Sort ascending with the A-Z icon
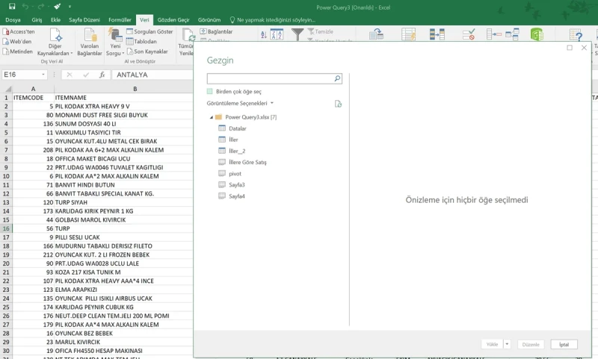Image resolution: width=598 pixels, height=359 pixels. click(264, 35)
